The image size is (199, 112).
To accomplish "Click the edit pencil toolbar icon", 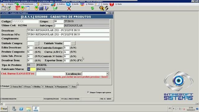I will (9, 8).
